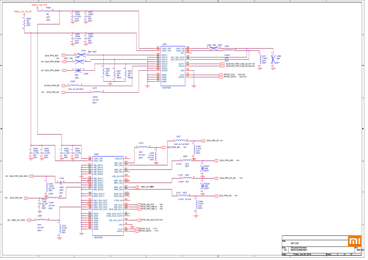Select the QLN_PRX_B2 port name
The width and height of the screenshot is (368, 260).
(16, 198)
